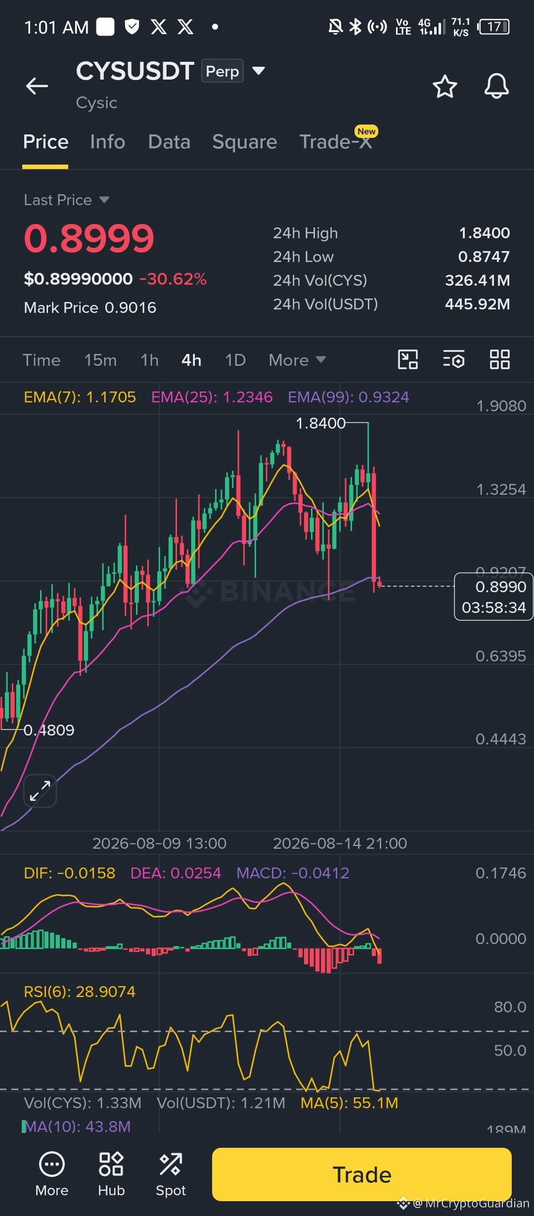Go back using the left arrow
Screen dimensions: 534x1216
point(37,86)
